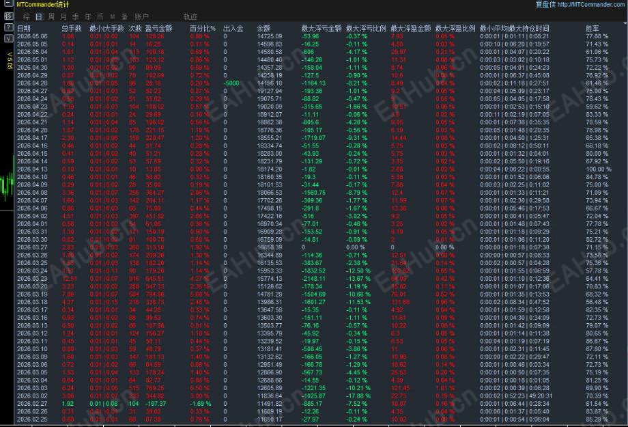Click the 胜率 column header
Image resolution: width=628 pixels, height=427 pixels.
[x=593, y=29]
